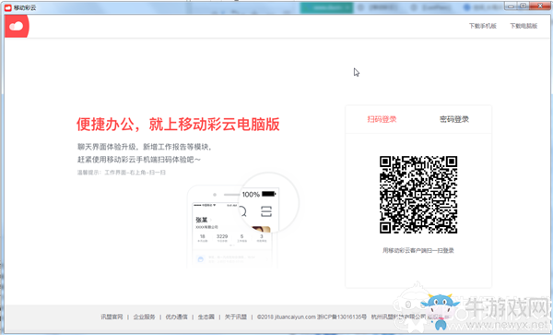Click the scan icon in the phone illustration
The height and width of the screenshot is (335, 553).
pyautogui.click(x=266, y=211)
